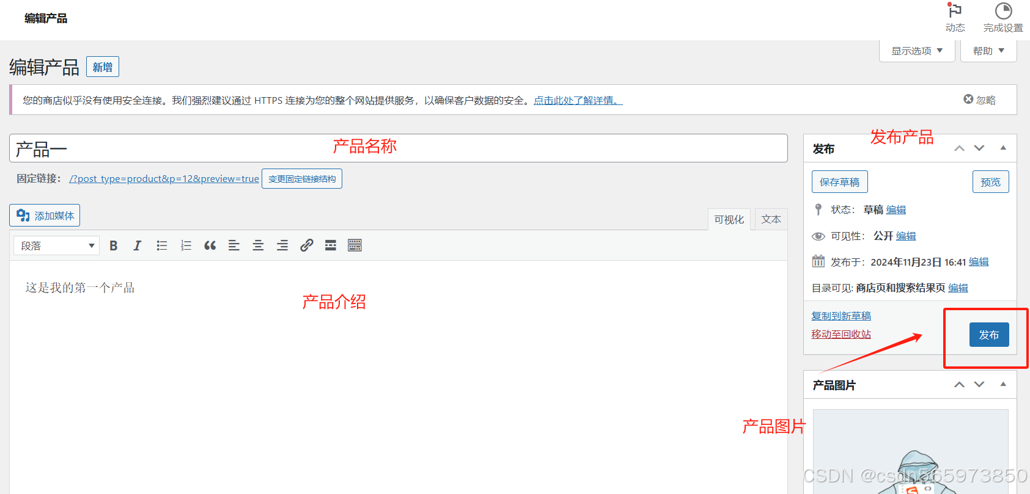Viewport: 1030px width, 494px height.
Task: Click the product name field 产品一
Action: coord(399,148)
